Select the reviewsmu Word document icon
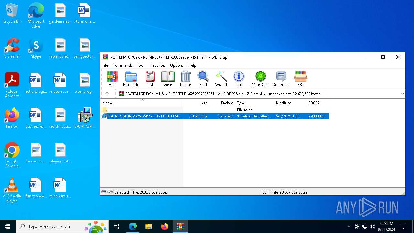Image resolution: width=414 pixels, height=233 pixels. tap(60, 188)
